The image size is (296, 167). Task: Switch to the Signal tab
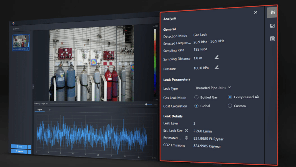(40, 110)
